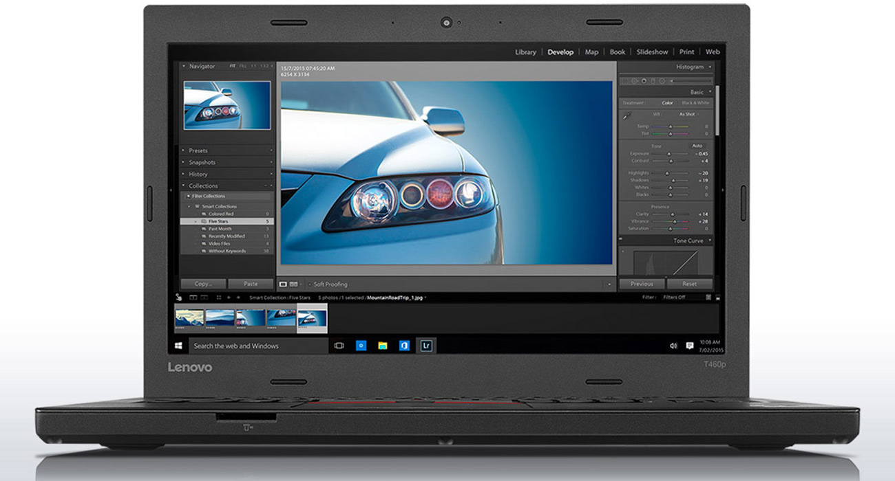Set Treatment to Black & White
This screenshot has height=481, width=895.
point(695,103)
